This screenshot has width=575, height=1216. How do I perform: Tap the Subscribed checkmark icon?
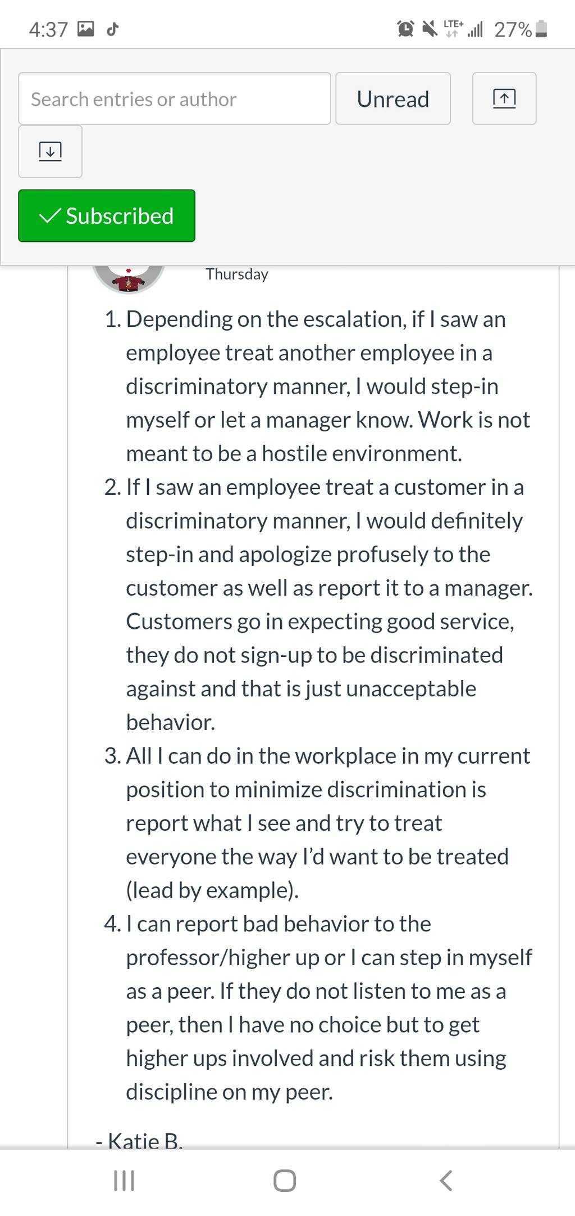50,216
